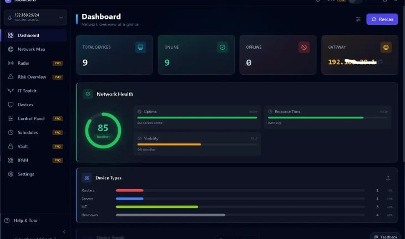Click the Response Time clock icon
The image size is (405, 239).
[270, 112]
